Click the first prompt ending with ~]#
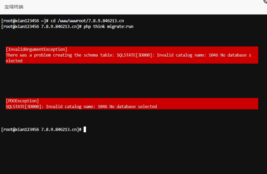267x174 pixels. coord(25,21)
